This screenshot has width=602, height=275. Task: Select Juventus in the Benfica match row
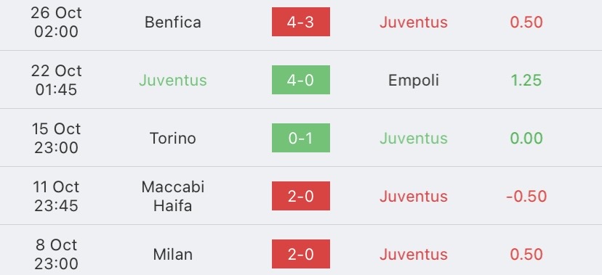(414, 22)
